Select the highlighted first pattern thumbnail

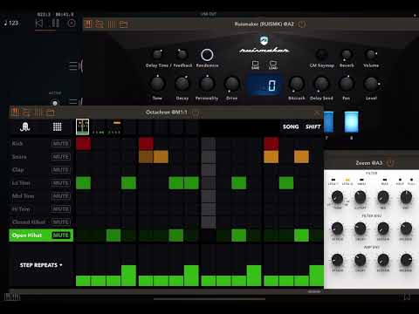tap(83, 126)
